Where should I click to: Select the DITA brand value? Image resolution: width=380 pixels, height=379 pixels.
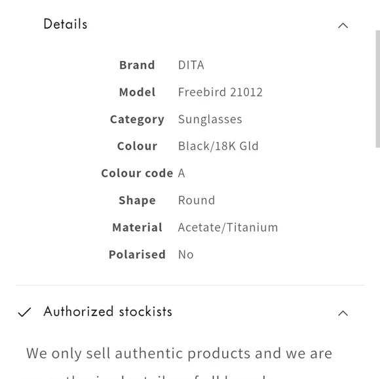(191, 65)
